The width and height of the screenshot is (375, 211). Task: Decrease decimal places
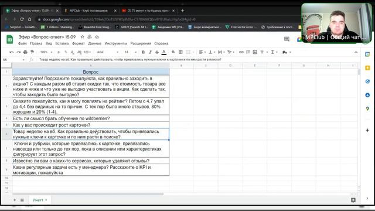coord(72,52)
